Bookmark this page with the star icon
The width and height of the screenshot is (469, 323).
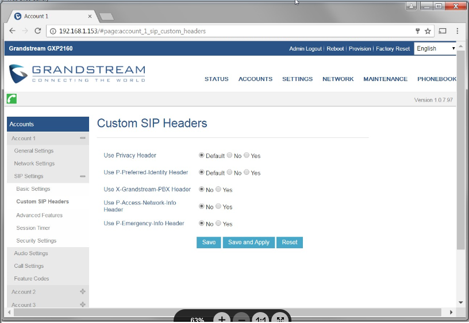coord(428,31)
